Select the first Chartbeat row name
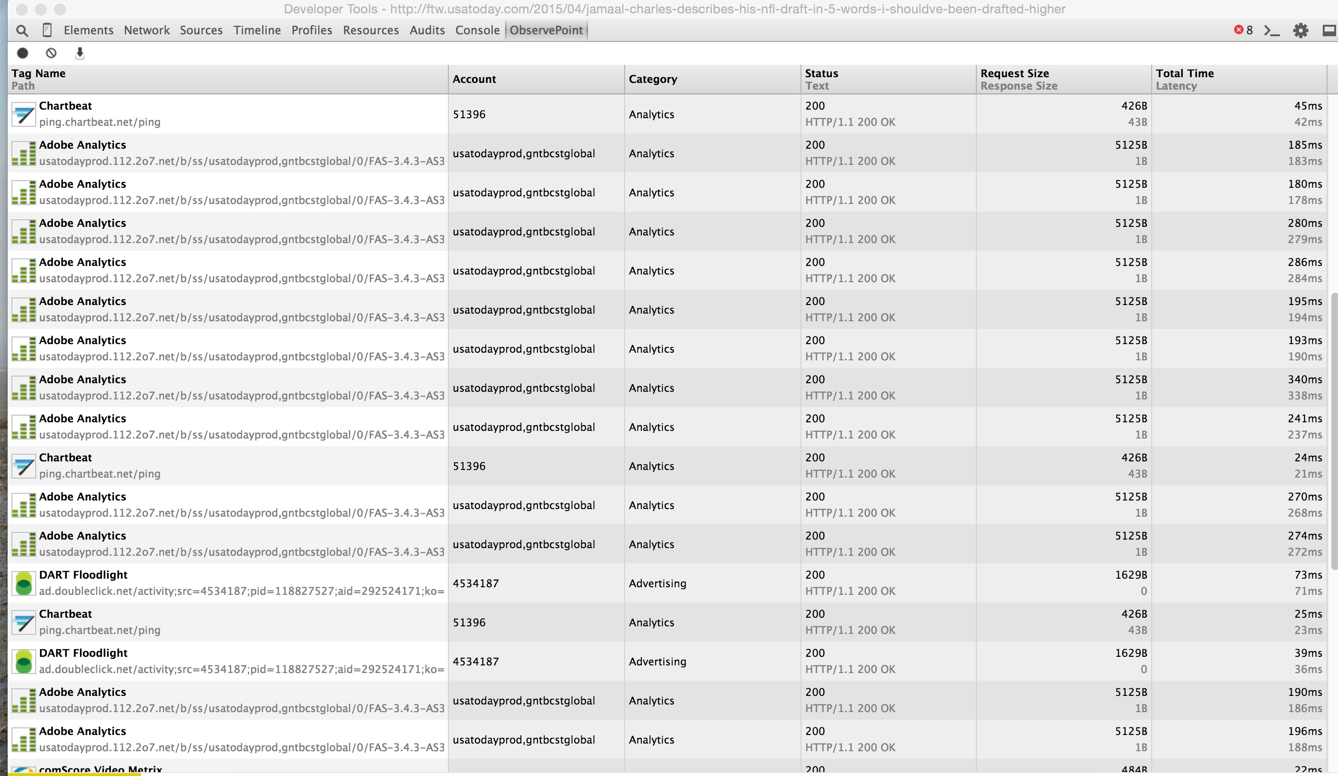Screen dimensions: 1338x776 pos(65,106)
